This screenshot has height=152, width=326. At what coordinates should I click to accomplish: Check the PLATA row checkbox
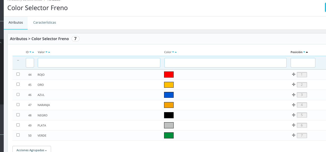click(x=18, y=125)
